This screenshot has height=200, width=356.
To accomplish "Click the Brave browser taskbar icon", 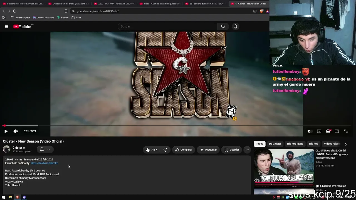I will [x=17, y=197].
